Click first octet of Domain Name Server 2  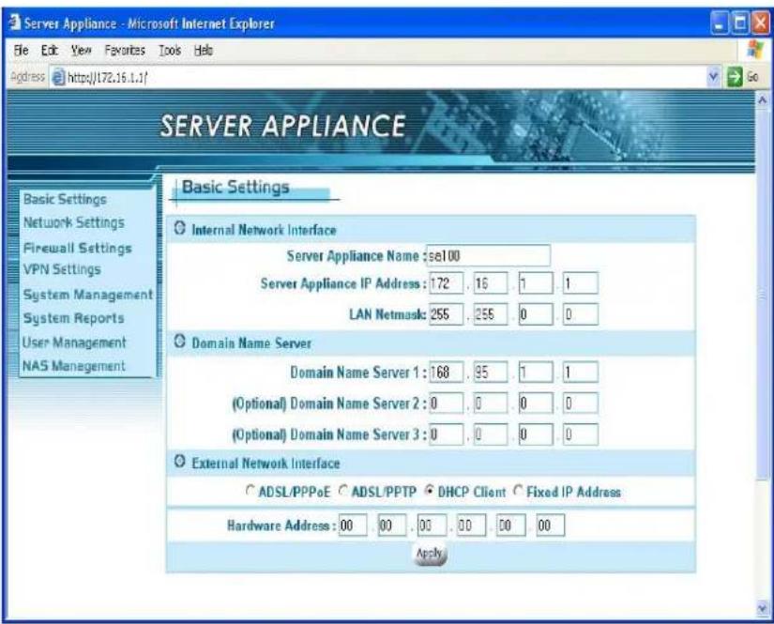(x=447, y=403)
